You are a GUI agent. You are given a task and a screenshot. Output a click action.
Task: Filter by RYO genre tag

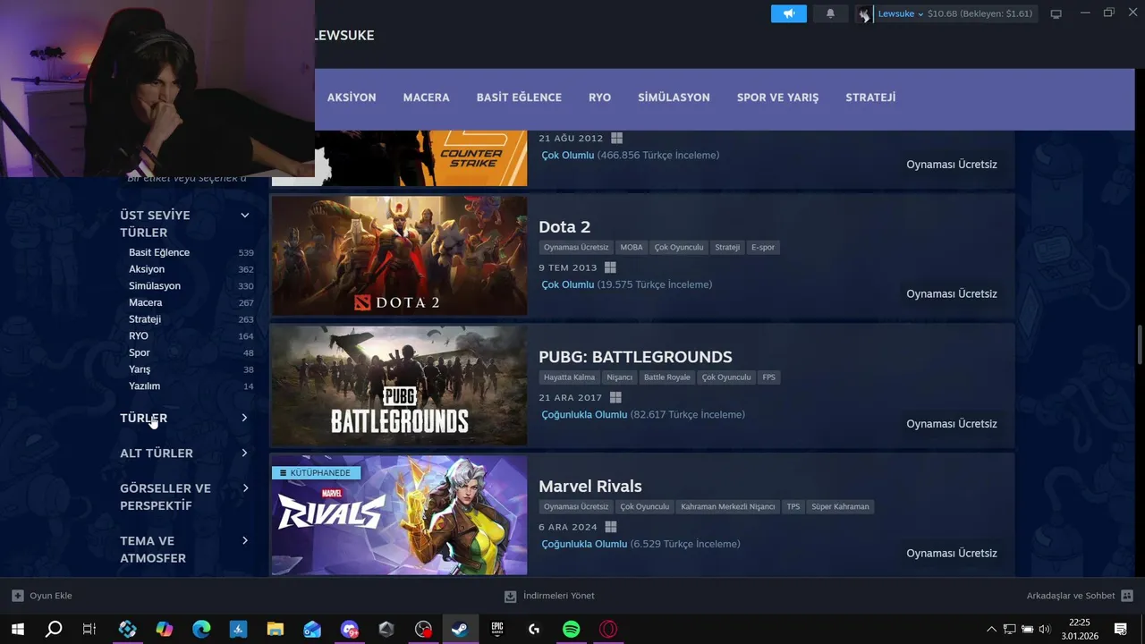click(x=139, y=336)
